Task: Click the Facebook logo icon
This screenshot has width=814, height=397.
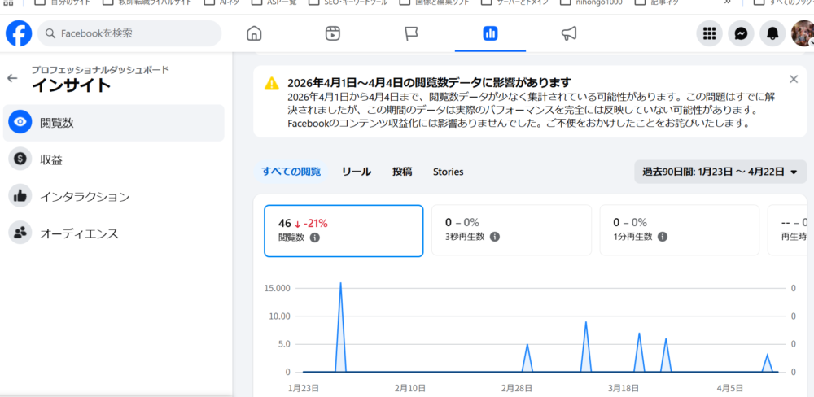Action: (x=18, y=33)
